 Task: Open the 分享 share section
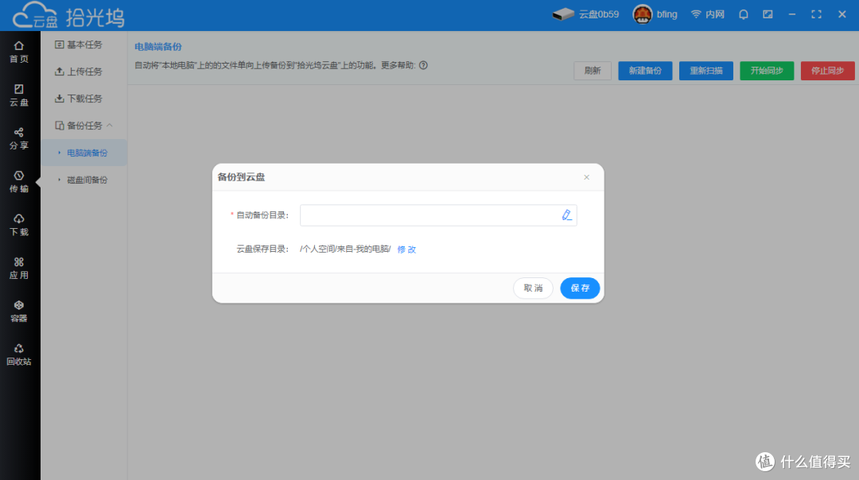click(x=19, y=138)
